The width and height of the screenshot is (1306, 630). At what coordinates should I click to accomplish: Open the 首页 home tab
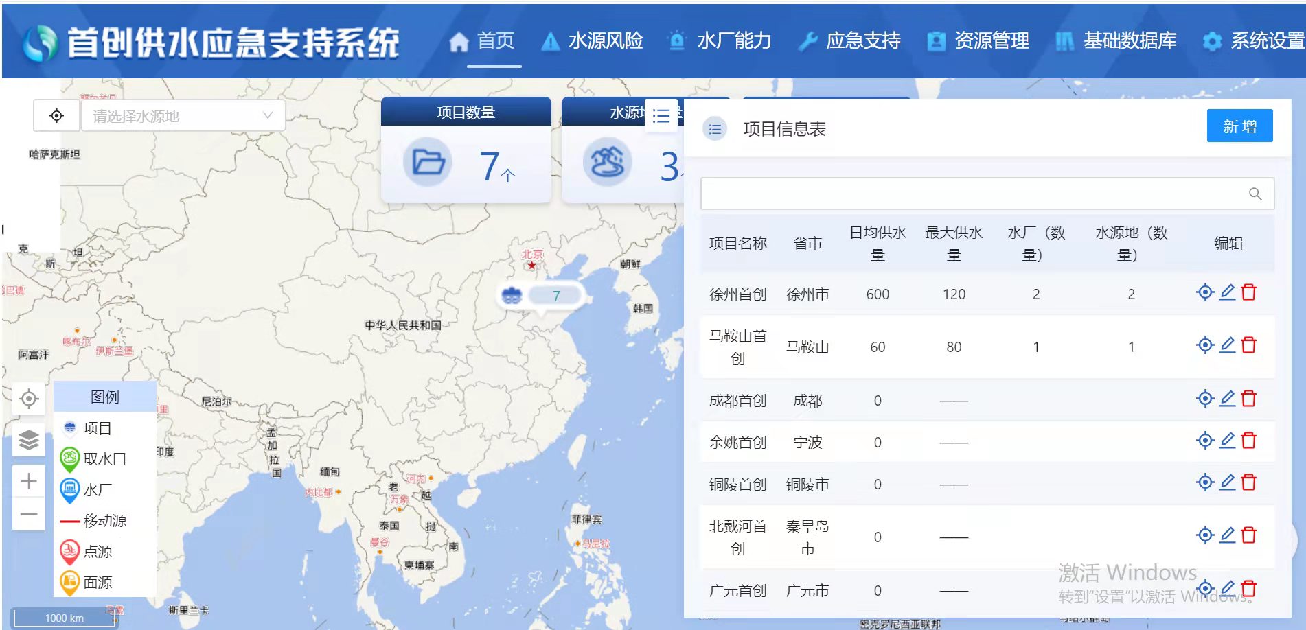point(482,41)
